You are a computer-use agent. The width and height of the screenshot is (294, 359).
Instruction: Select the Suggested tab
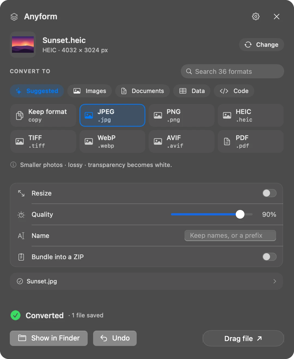coord(37,91)
